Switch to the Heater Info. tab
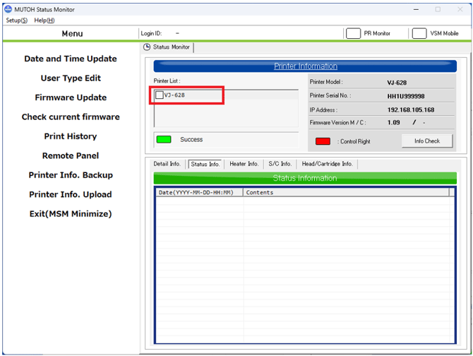The height and width of the screenshot is (356, 473). 244,164
